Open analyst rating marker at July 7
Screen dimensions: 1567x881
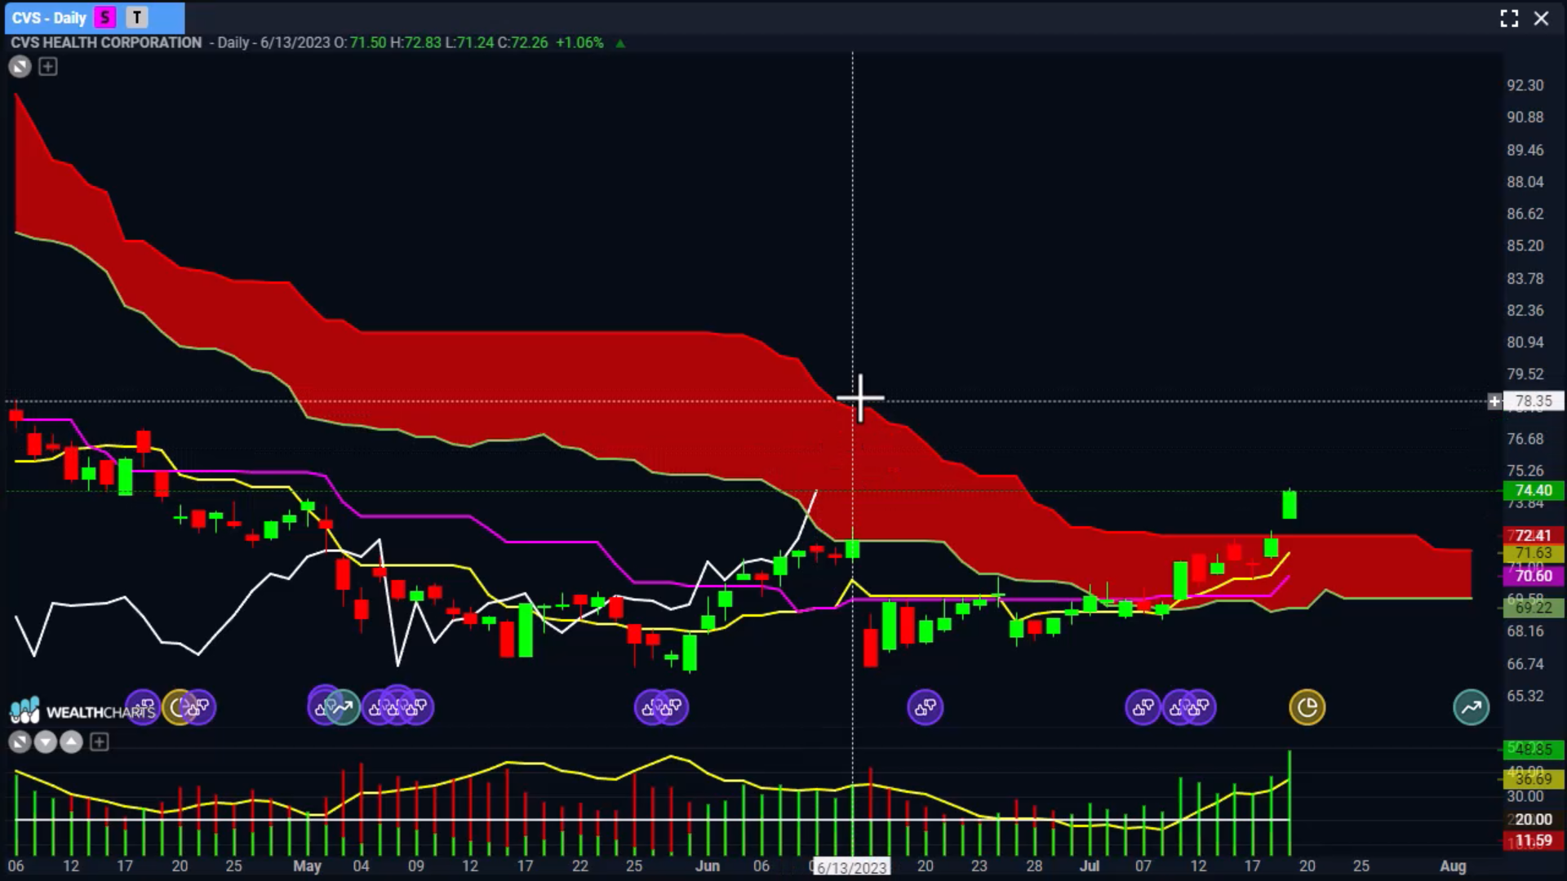coord(1143,707)
